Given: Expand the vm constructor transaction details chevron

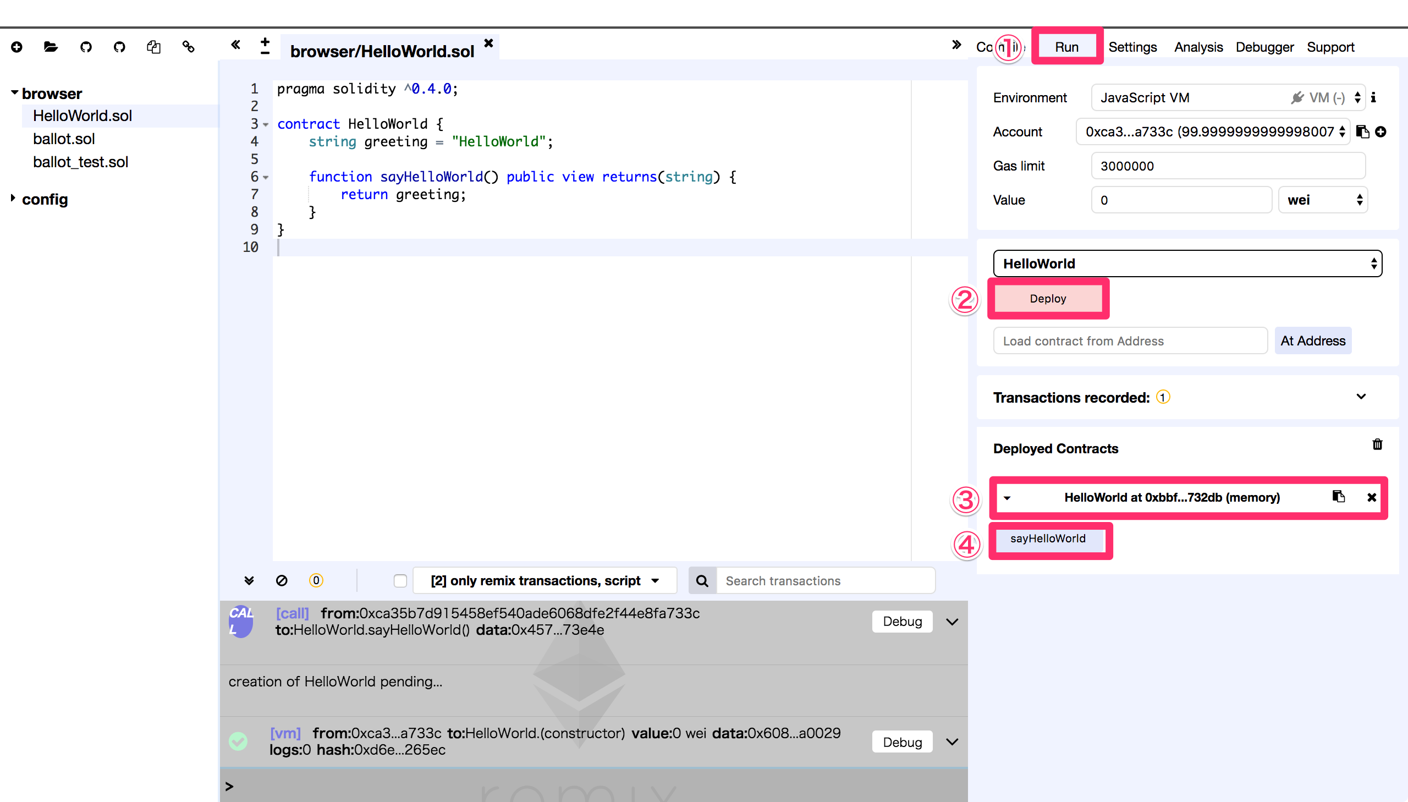Looking at the screenshot, I should (952, 742).
